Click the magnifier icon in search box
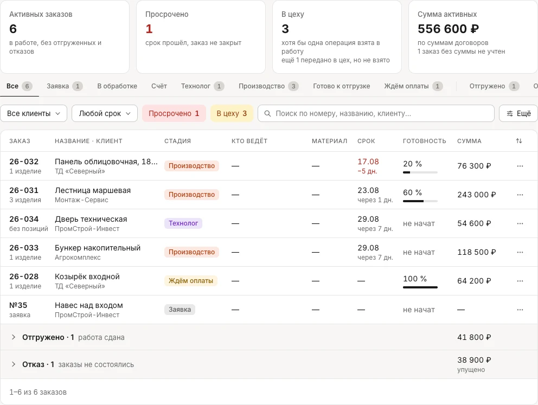 (267, 113)
